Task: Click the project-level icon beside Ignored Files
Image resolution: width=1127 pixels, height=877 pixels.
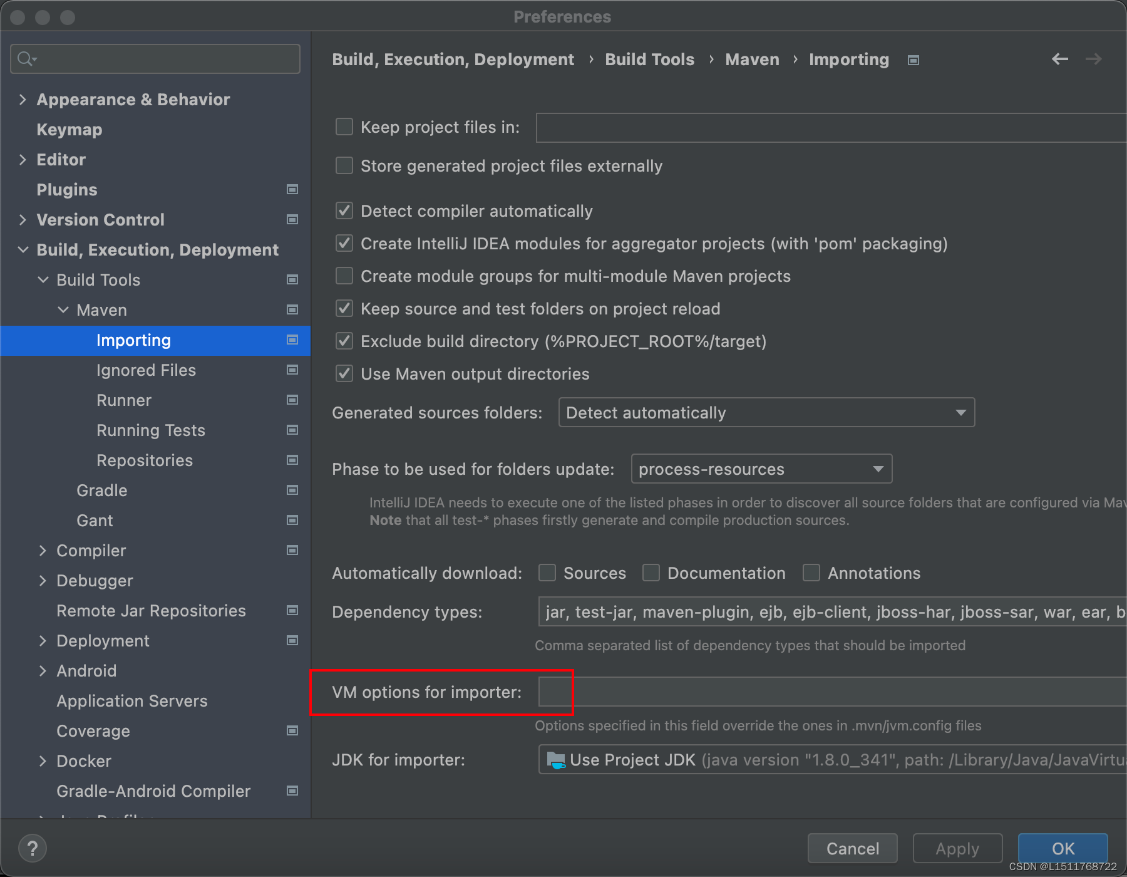Action: (292, 370)
